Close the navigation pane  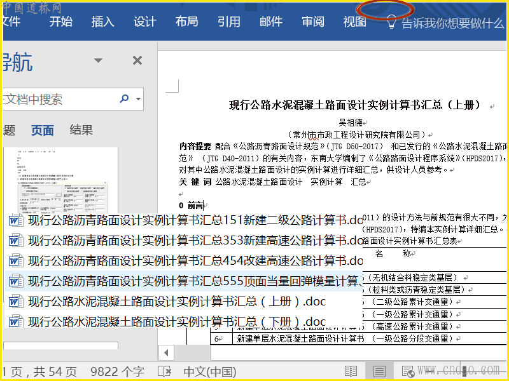coord(137,60)
